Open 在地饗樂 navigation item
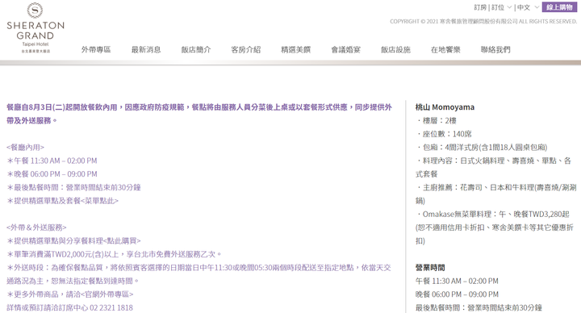 (x=445, y=50)
